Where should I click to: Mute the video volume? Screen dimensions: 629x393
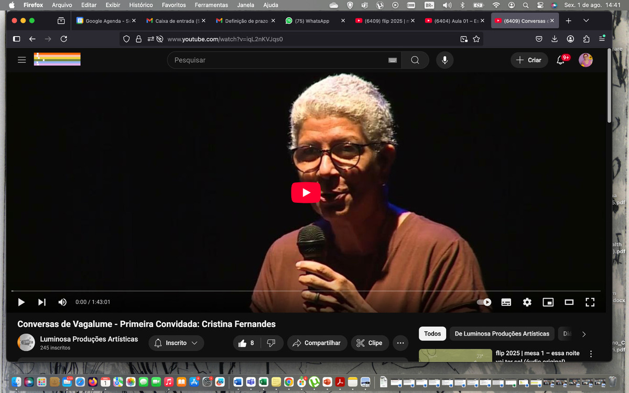(x=62, y=302)
